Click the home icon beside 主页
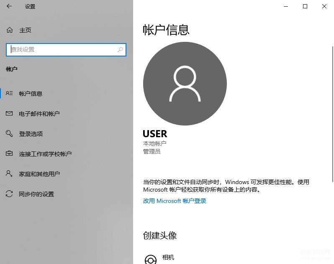Screen dimensions: 334x264 pos(10,30)
